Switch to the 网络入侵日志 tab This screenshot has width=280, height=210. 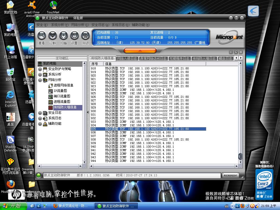[x=127, y=59]
